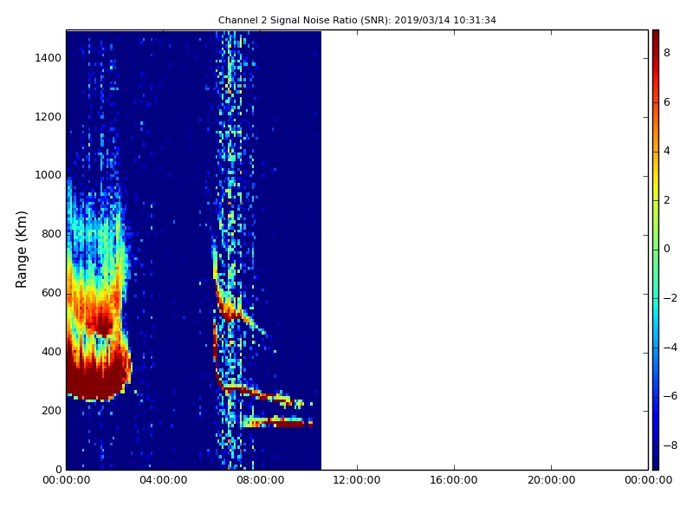Screen dimensions: 693x520
Task: Click the 400 range tick label
Action: [51, 352]
